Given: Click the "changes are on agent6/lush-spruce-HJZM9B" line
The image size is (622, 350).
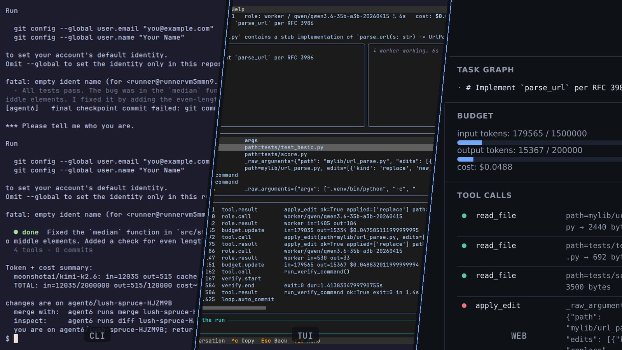Looking at the screenshot, I should (x=89, y=303).
